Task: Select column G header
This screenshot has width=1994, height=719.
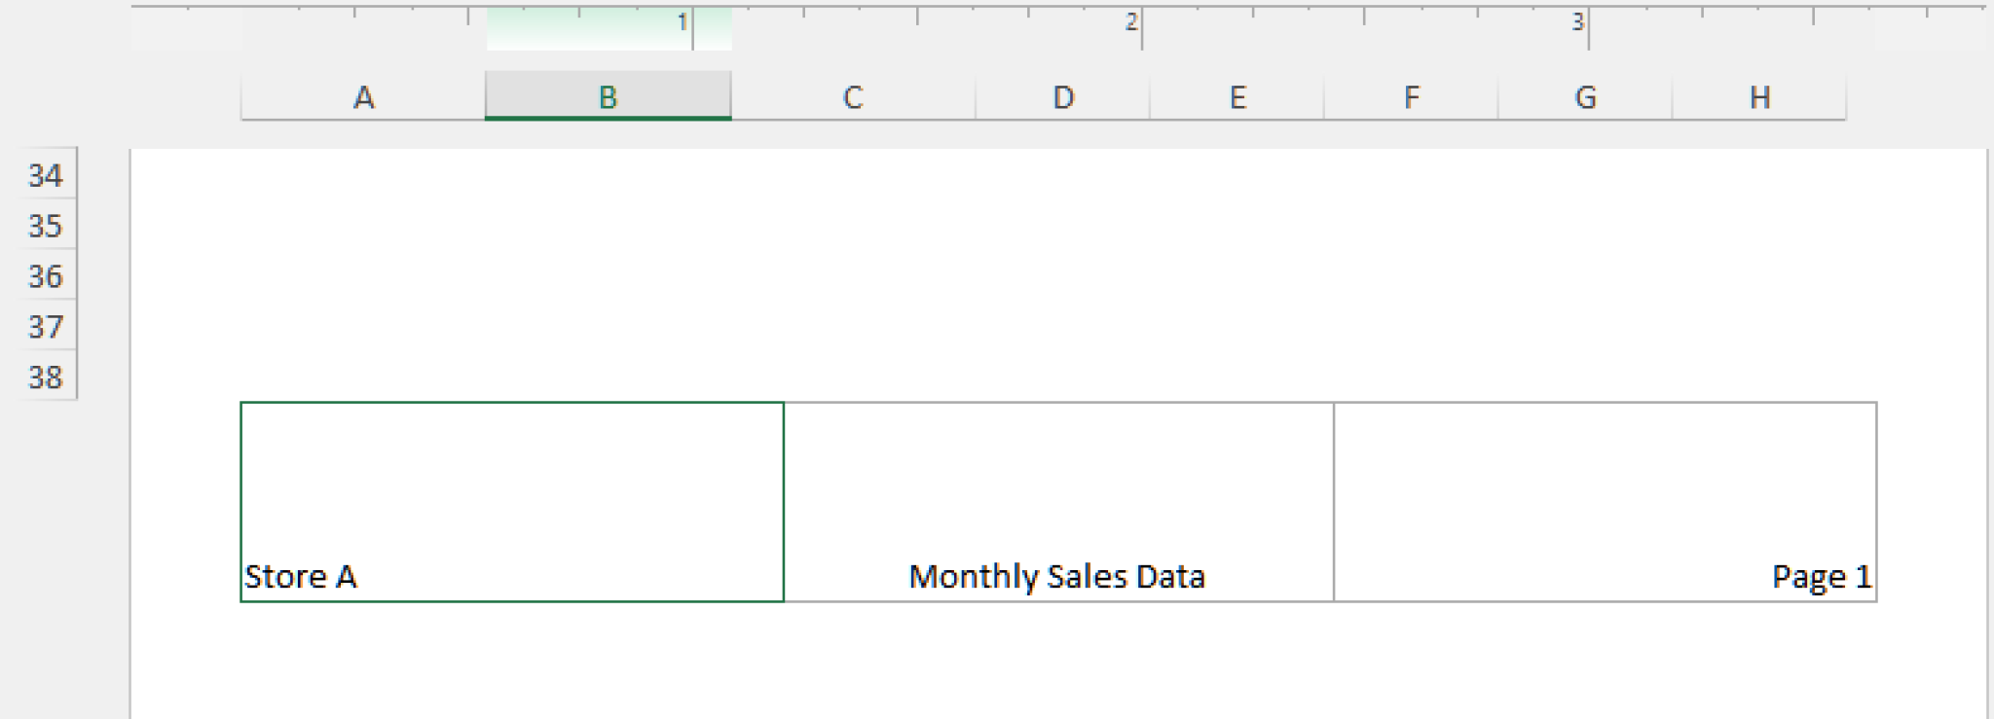Action: (x=1584, y=94)
